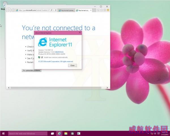
Task: Click the volume speaker tray icon
Action: click(x=155, y=133)
